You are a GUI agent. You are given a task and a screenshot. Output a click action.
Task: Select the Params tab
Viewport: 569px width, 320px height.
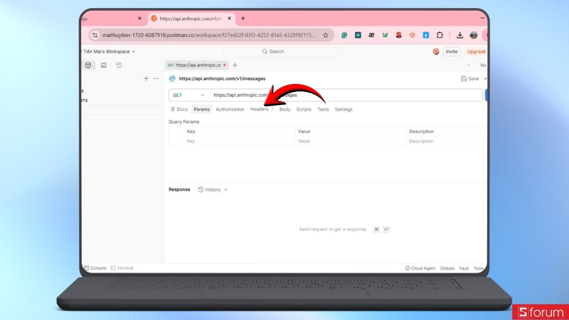[x=202, y=109]
